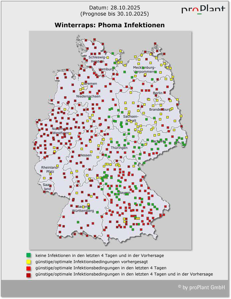Click the 'by proPlant GmbH' copyright text

point(202,287)
